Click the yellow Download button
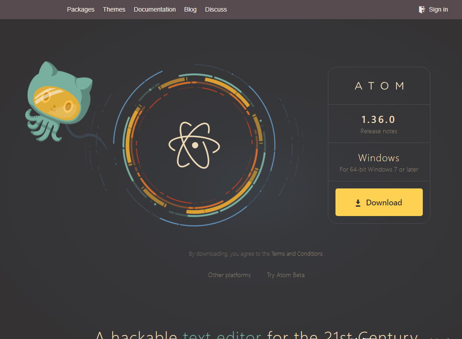 [x=379, y=202]
